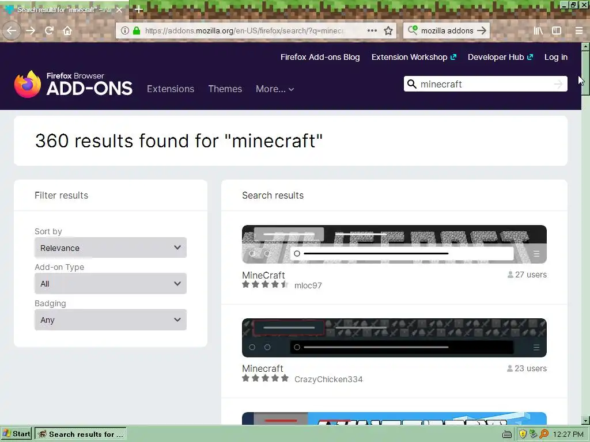Screen dimensions: 590x442
Task: Click the minecraft site search field
Action: click(485, 84)
